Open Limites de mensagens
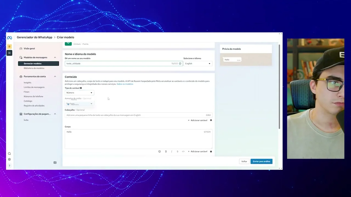 coord(34,87)
